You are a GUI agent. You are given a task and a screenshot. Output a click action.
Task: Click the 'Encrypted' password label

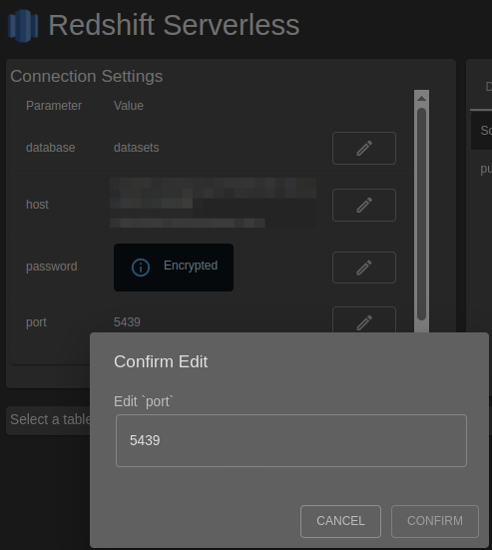click(191, 266)
